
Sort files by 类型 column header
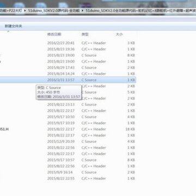[x=85, y=34]
